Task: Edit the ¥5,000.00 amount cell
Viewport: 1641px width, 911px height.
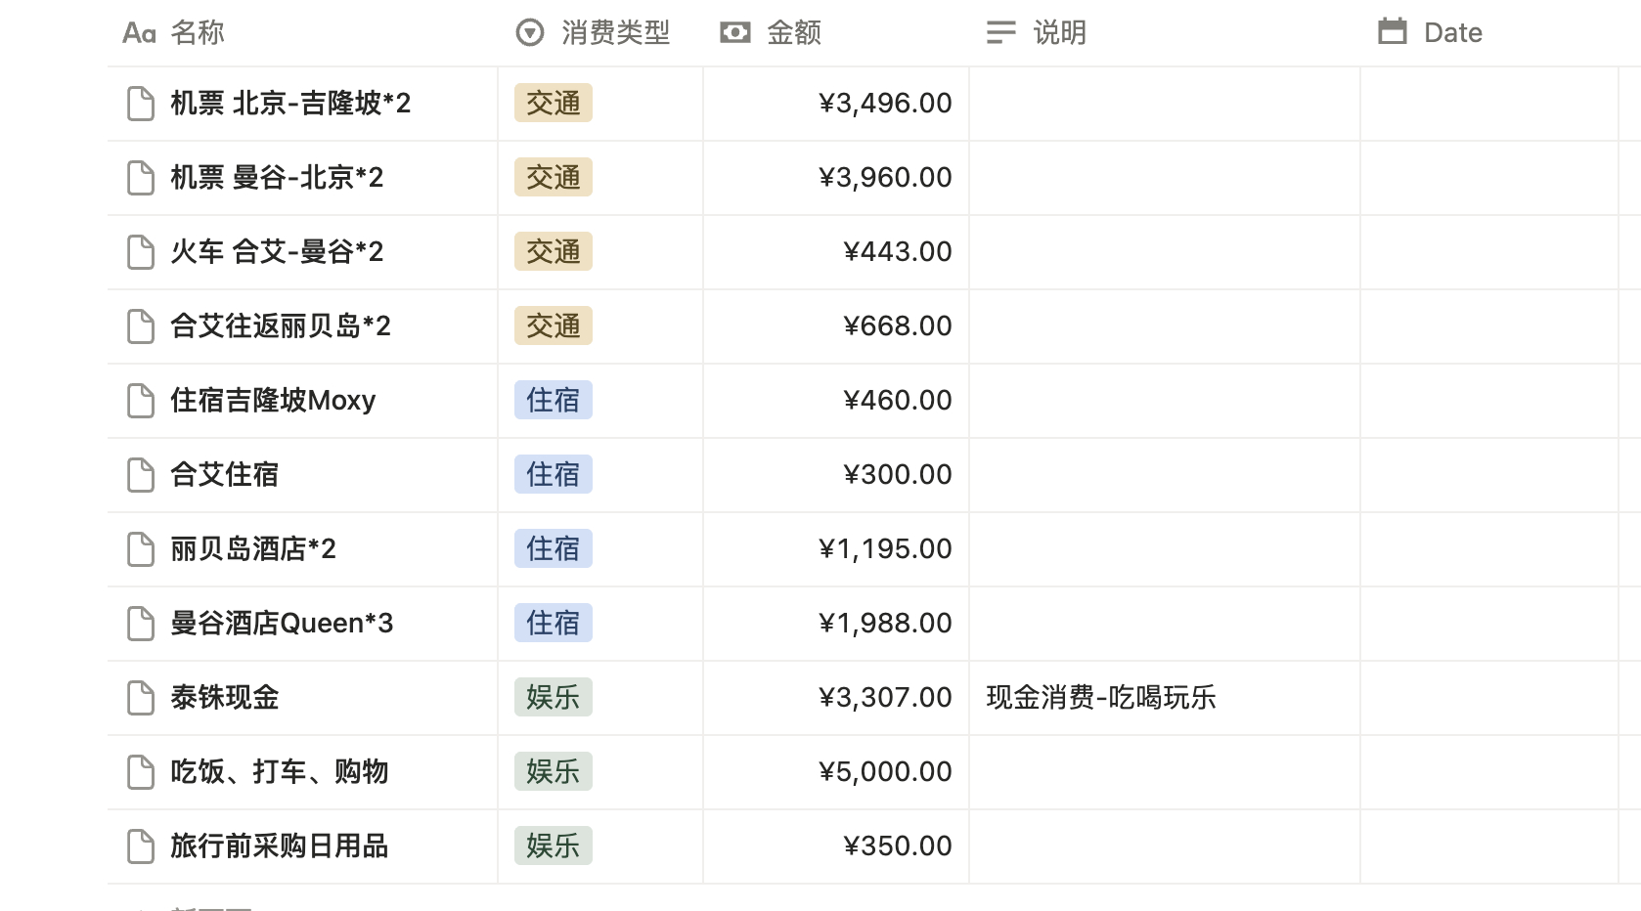Action: point(884,772)
